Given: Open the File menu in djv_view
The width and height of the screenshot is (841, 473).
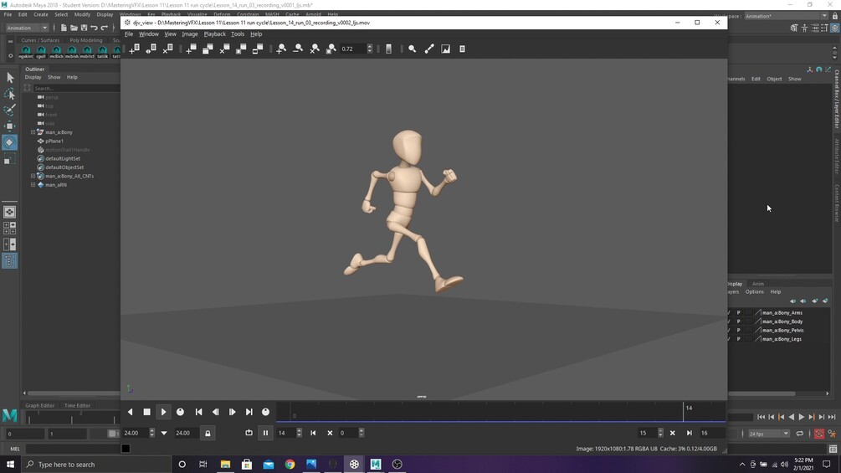Looking at the screenshot, I should click(129, 33).
